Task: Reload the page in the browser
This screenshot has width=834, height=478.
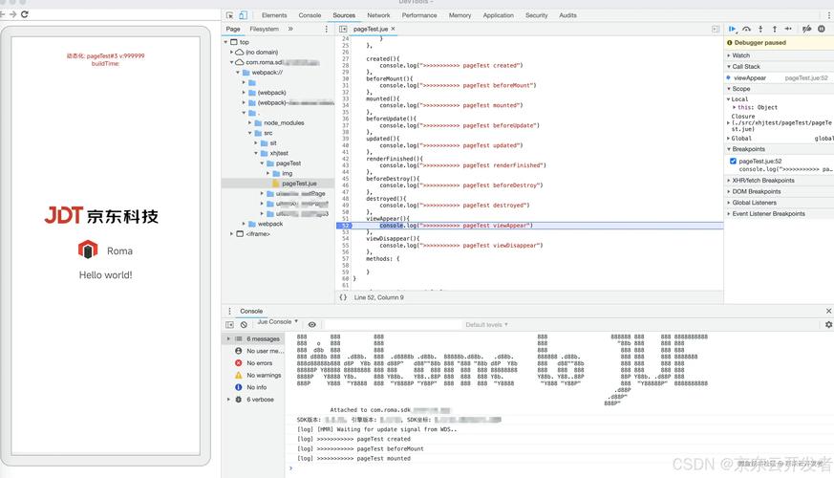Action: pyautogui.click(x=25, y=14)
